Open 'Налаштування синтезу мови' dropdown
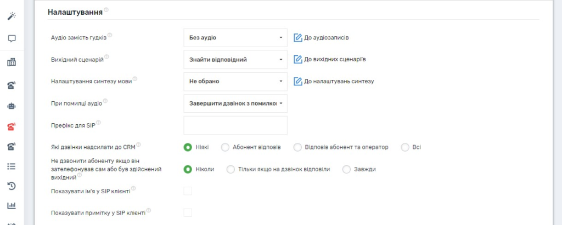This screenshot has height=225, width=562. [235, 82]
